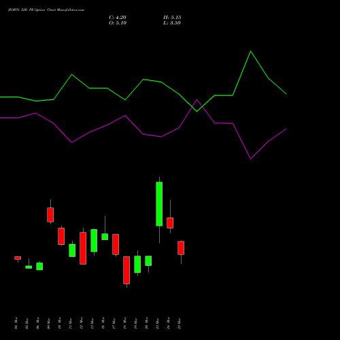This screenshot has width=340, height=340.
Task: Click the 06 Mar date label
Action: point(38,323)
